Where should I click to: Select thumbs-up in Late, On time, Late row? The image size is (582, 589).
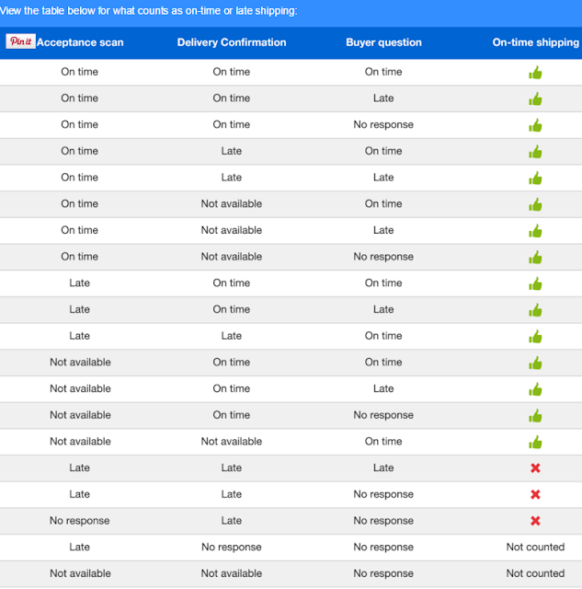535,310
